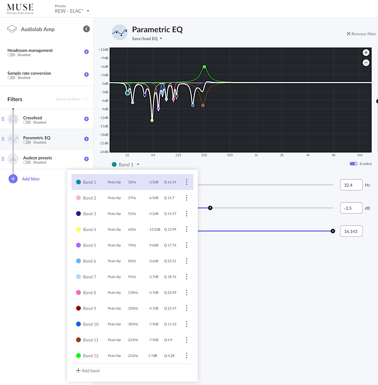Click the yellow Band 4 node on graph

152,121
